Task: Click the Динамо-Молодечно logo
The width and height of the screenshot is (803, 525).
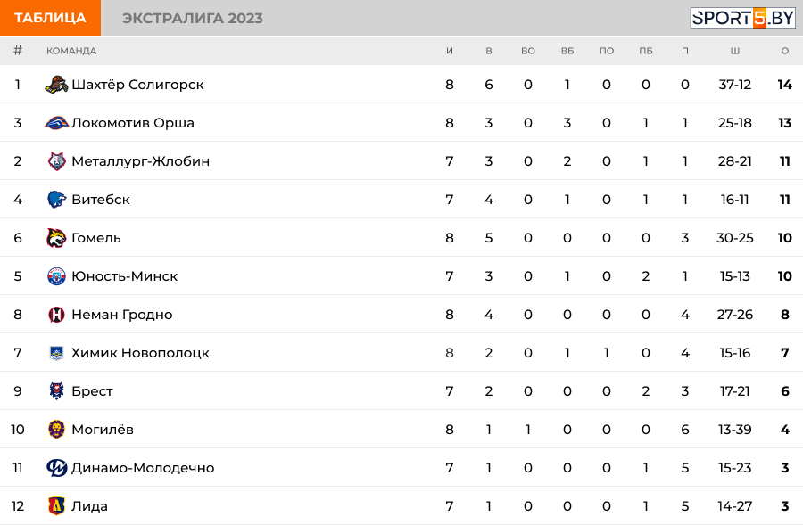Action: [56, 468]
